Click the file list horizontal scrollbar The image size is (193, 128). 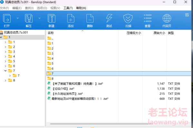[x=101, y=124]
